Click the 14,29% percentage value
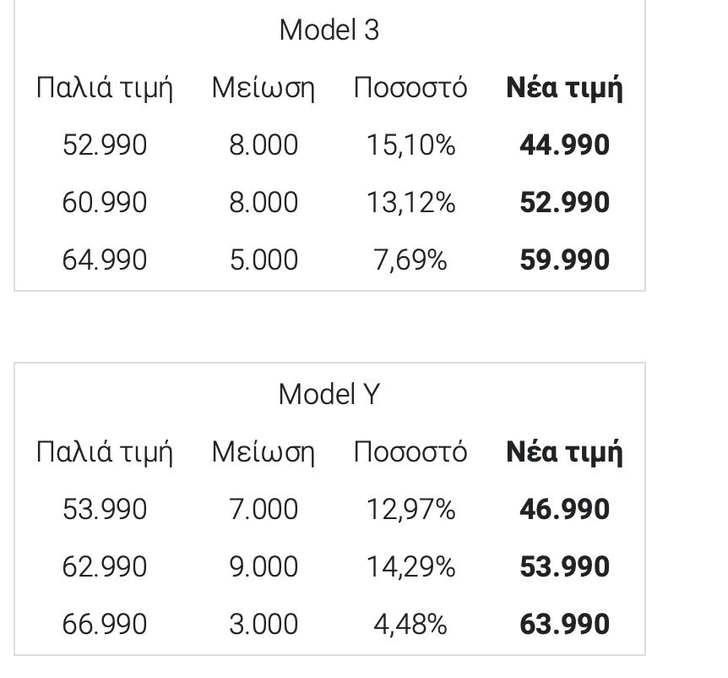The image size is (728, 678). point(410,567)
